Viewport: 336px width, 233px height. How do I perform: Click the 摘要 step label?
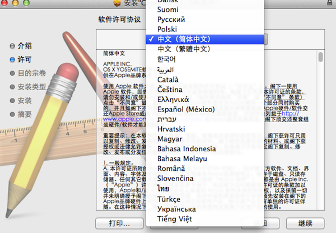[x=25, y=114]
